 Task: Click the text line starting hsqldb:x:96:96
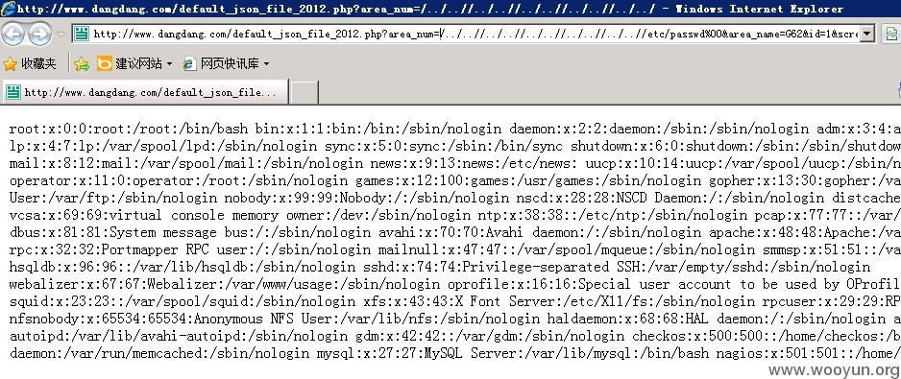(440, 267)
